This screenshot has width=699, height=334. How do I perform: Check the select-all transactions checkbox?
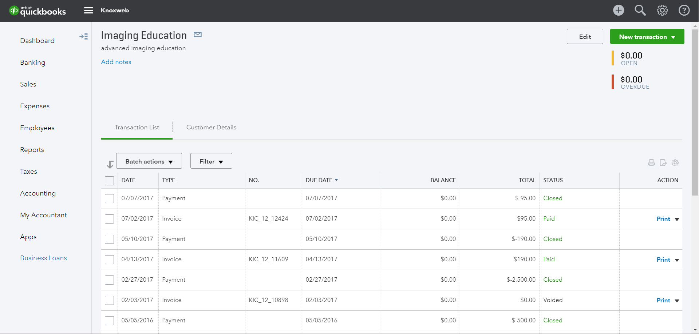109,181
